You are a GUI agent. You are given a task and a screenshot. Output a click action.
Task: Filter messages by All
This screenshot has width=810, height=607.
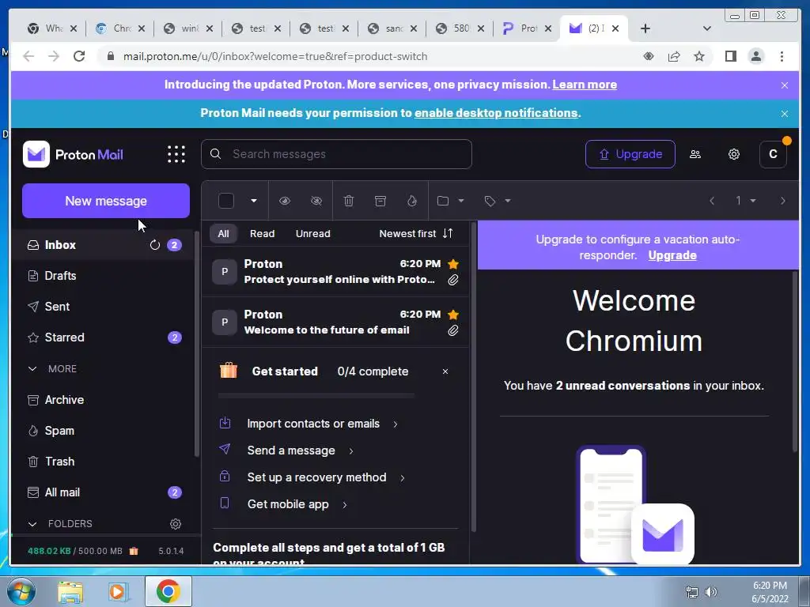(223, 233)
